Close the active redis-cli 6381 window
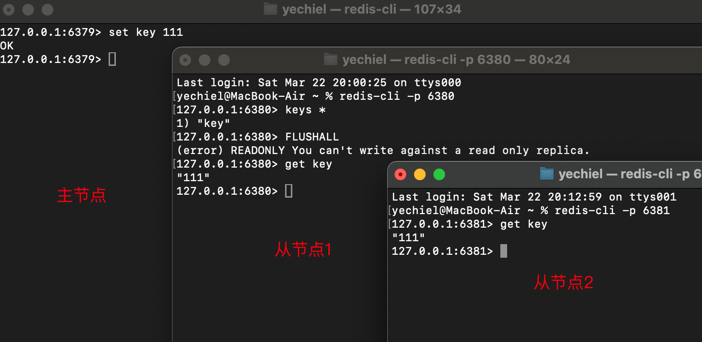702x342 pixels. click(400, 174)
